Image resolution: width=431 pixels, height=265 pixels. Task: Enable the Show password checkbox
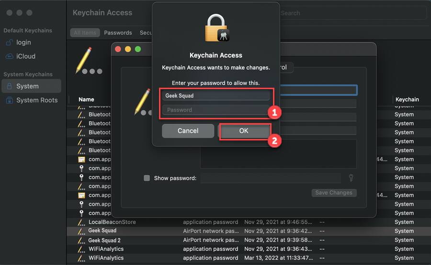147,178
